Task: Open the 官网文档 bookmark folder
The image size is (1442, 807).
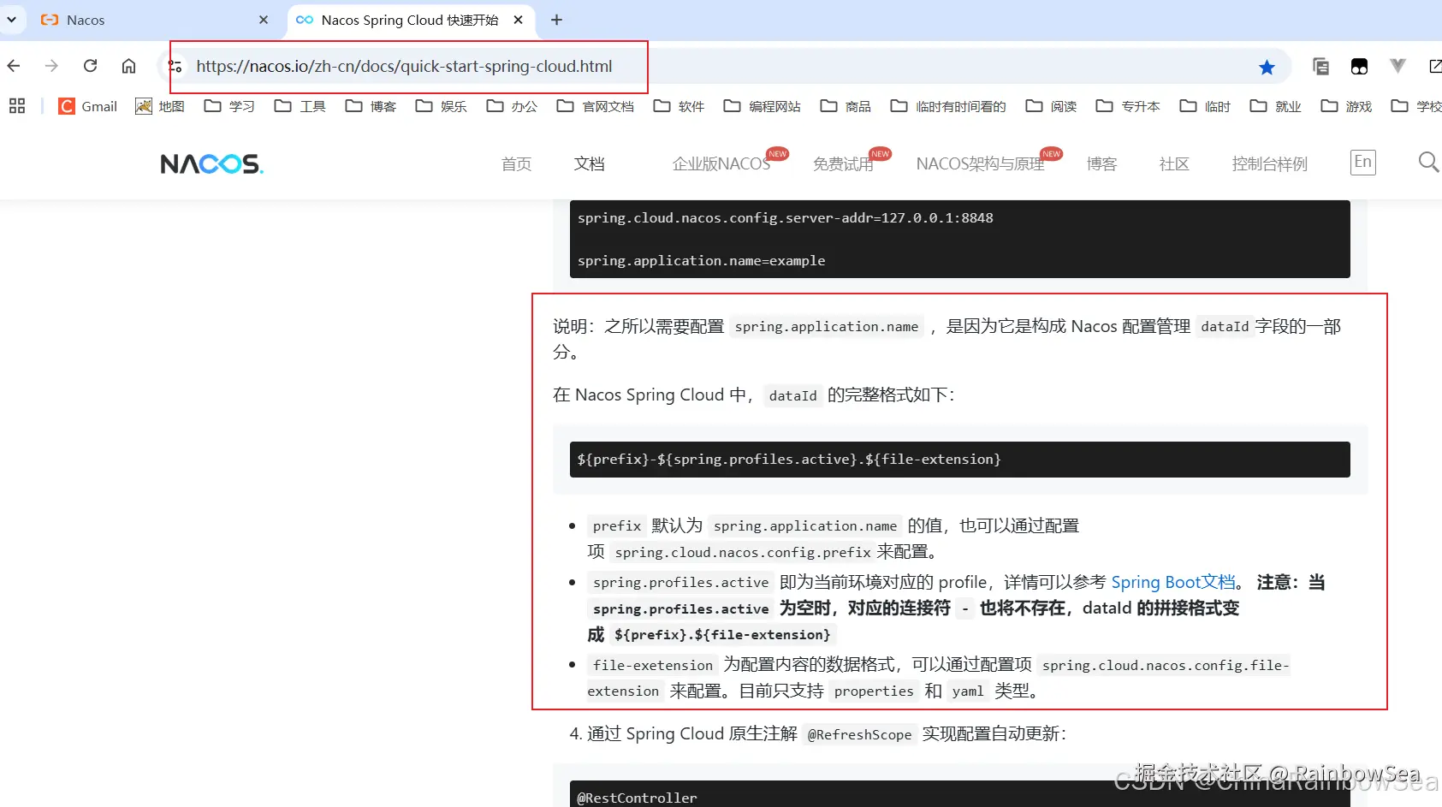Action: click(596, 106)
